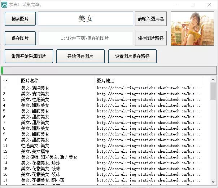Viewport: 218px width, 188px height.
Task: Click the image URL in row 1
Action: 148,88
